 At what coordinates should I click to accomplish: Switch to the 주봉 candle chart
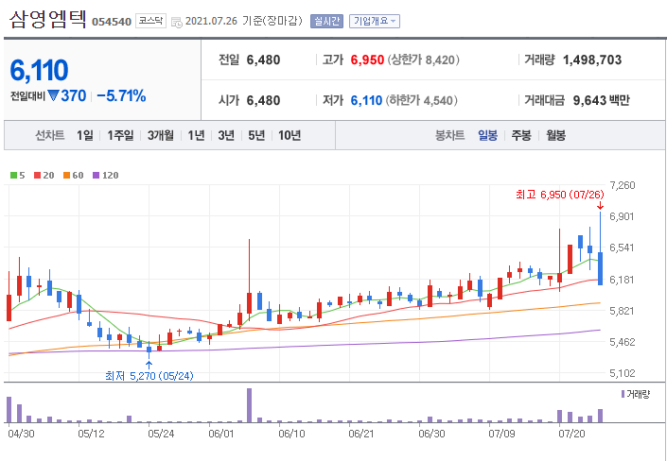pos(521,135)
